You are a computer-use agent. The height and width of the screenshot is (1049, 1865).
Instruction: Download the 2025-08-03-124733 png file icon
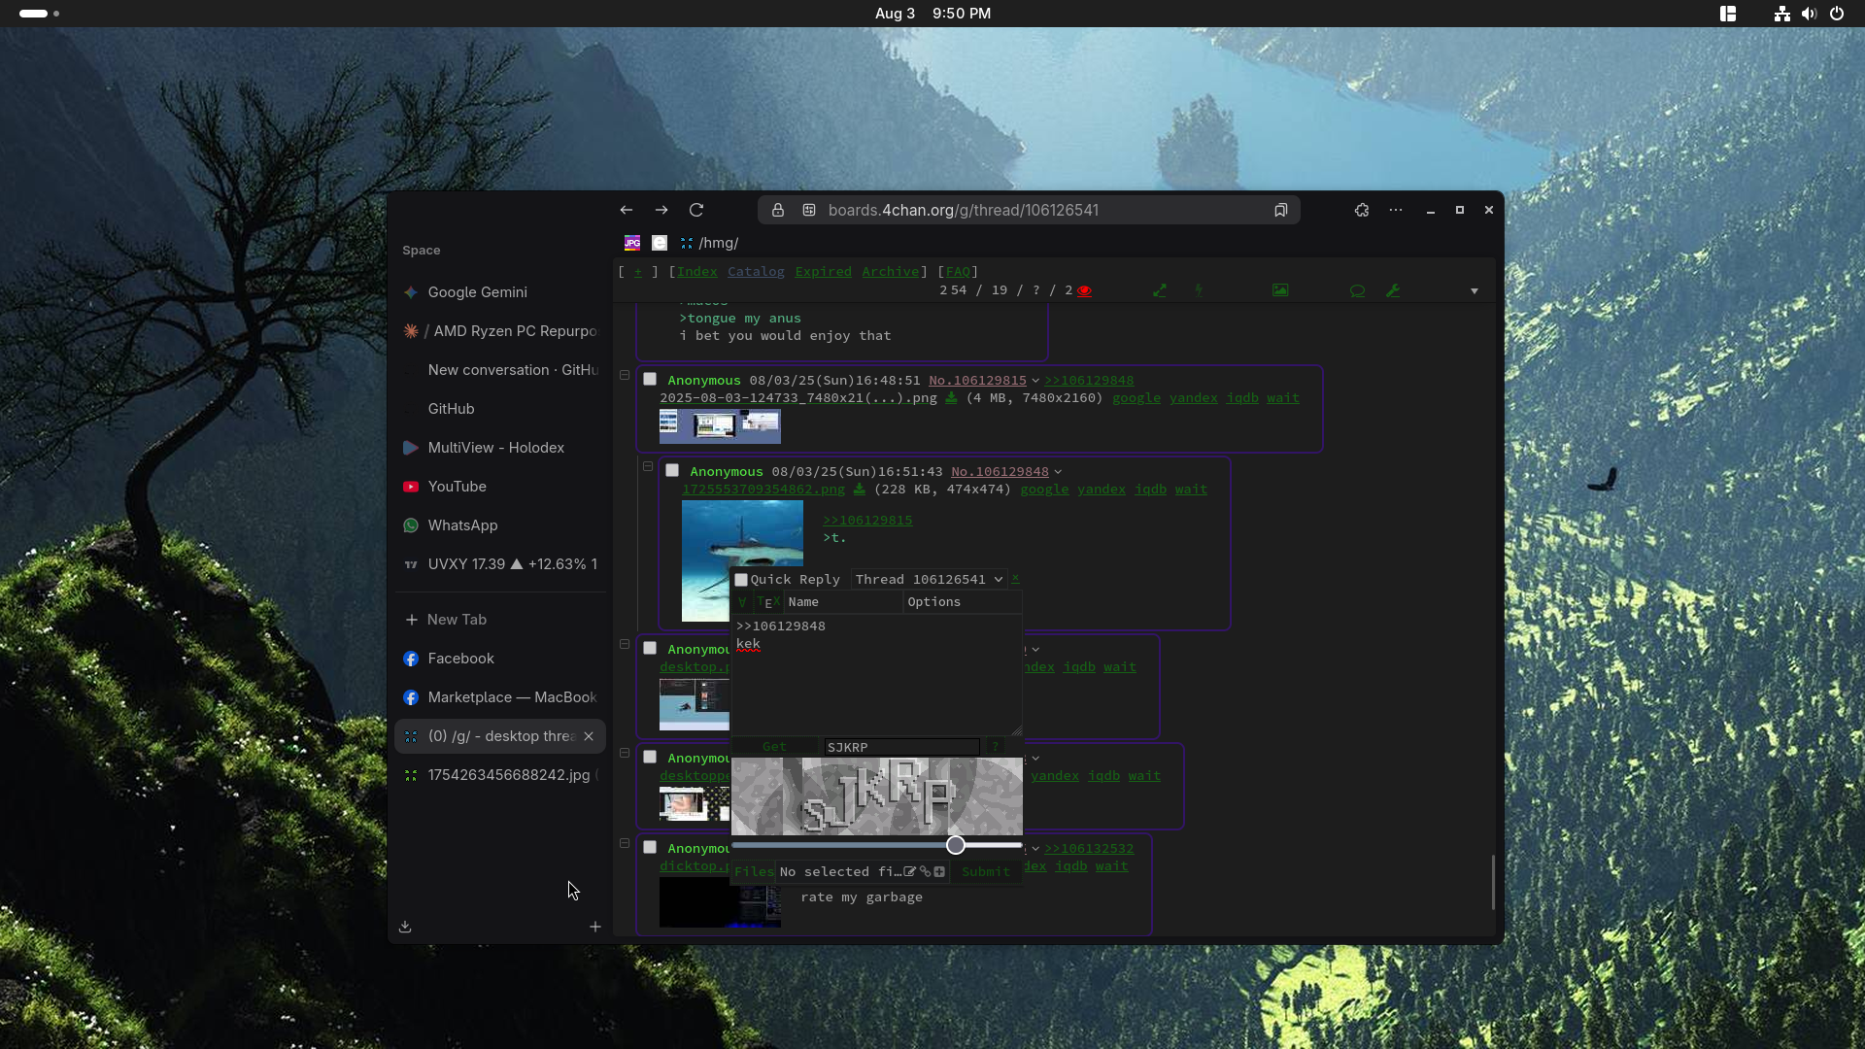pyautogui.click(x=951, y=397)
